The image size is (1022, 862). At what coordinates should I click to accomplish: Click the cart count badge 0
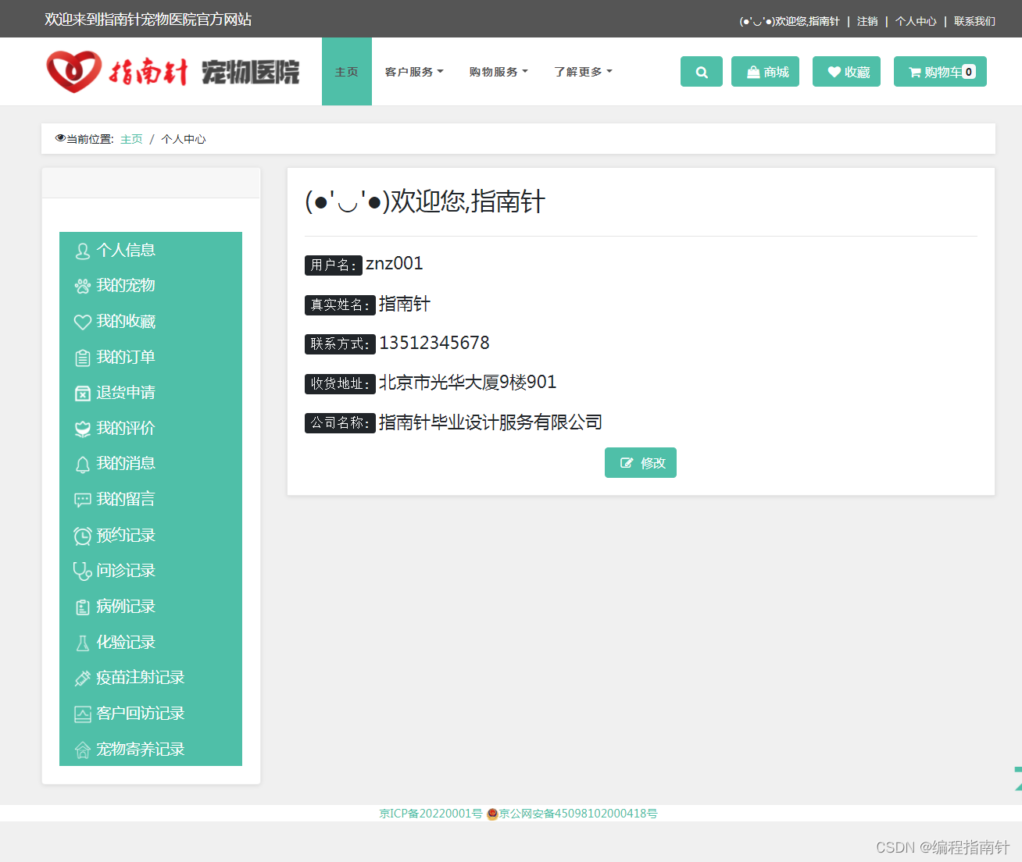pyautogui.click(x=969, y=72)
